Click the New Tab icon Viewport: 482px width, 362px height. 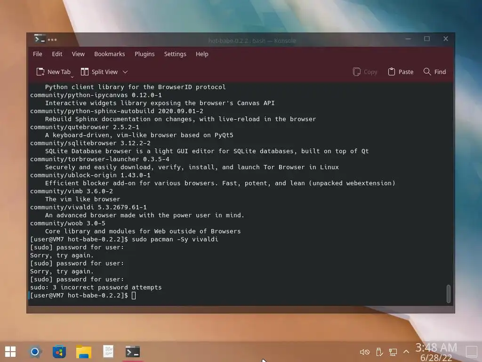click(40, 72)
